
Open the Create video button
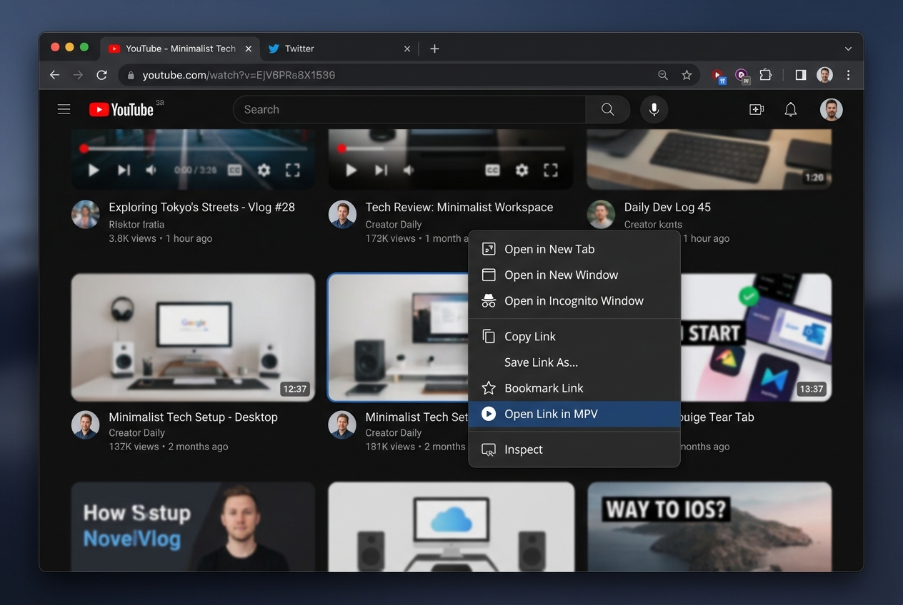click(757, 109)
